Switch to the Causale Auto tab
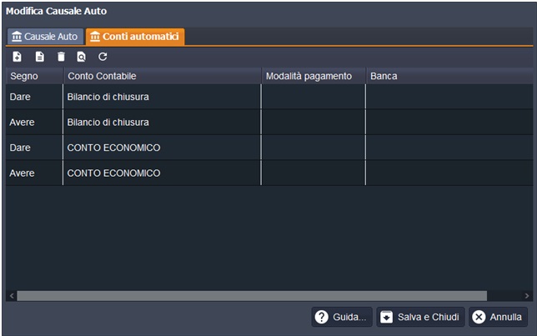The image size is (537, 336). (x=45, y=37)
